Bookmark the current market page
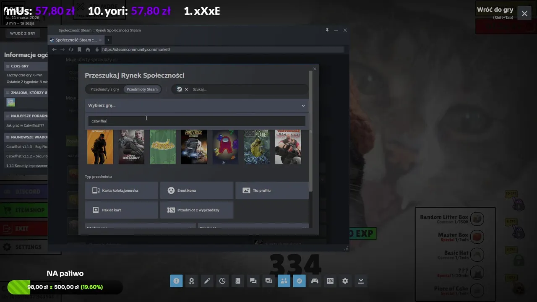537x302 pixels. 79,49
